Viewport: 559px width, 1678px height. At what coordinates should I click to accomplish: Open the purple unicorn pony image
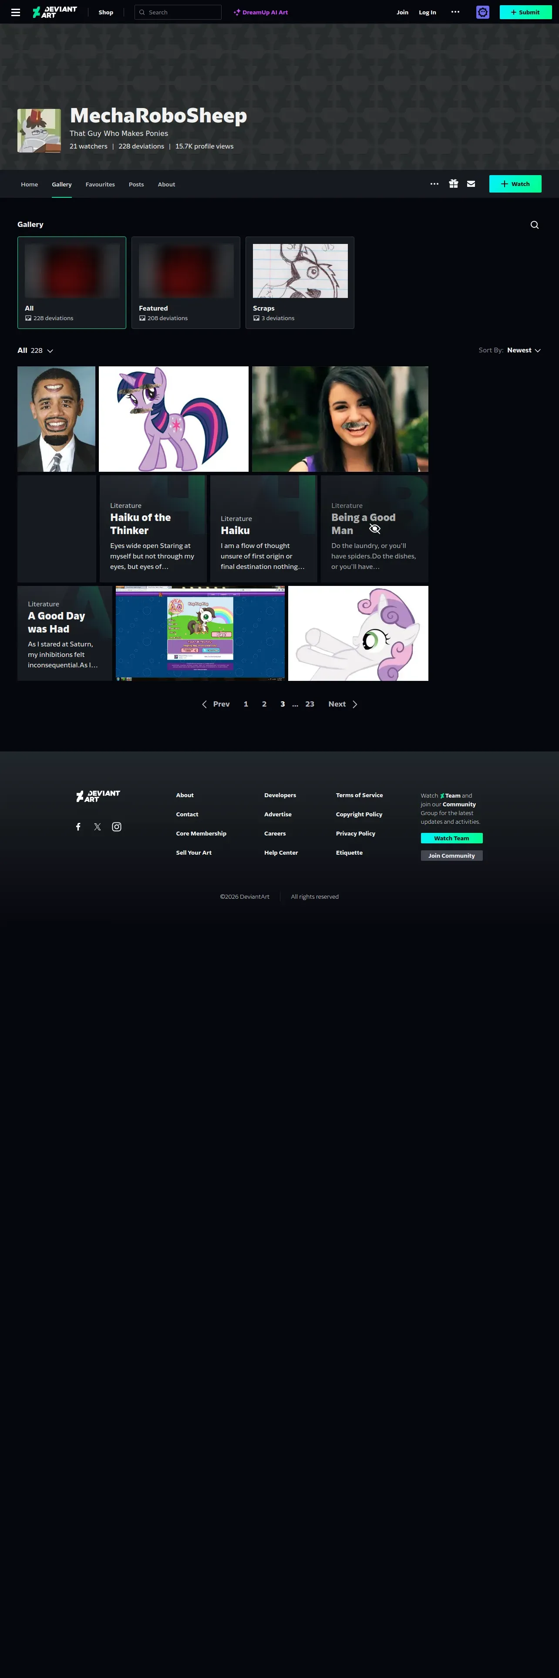click(x=174, y=419)
